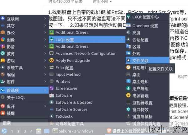Open the 时间不限 time filter dropdown

(x=102, y=2)
